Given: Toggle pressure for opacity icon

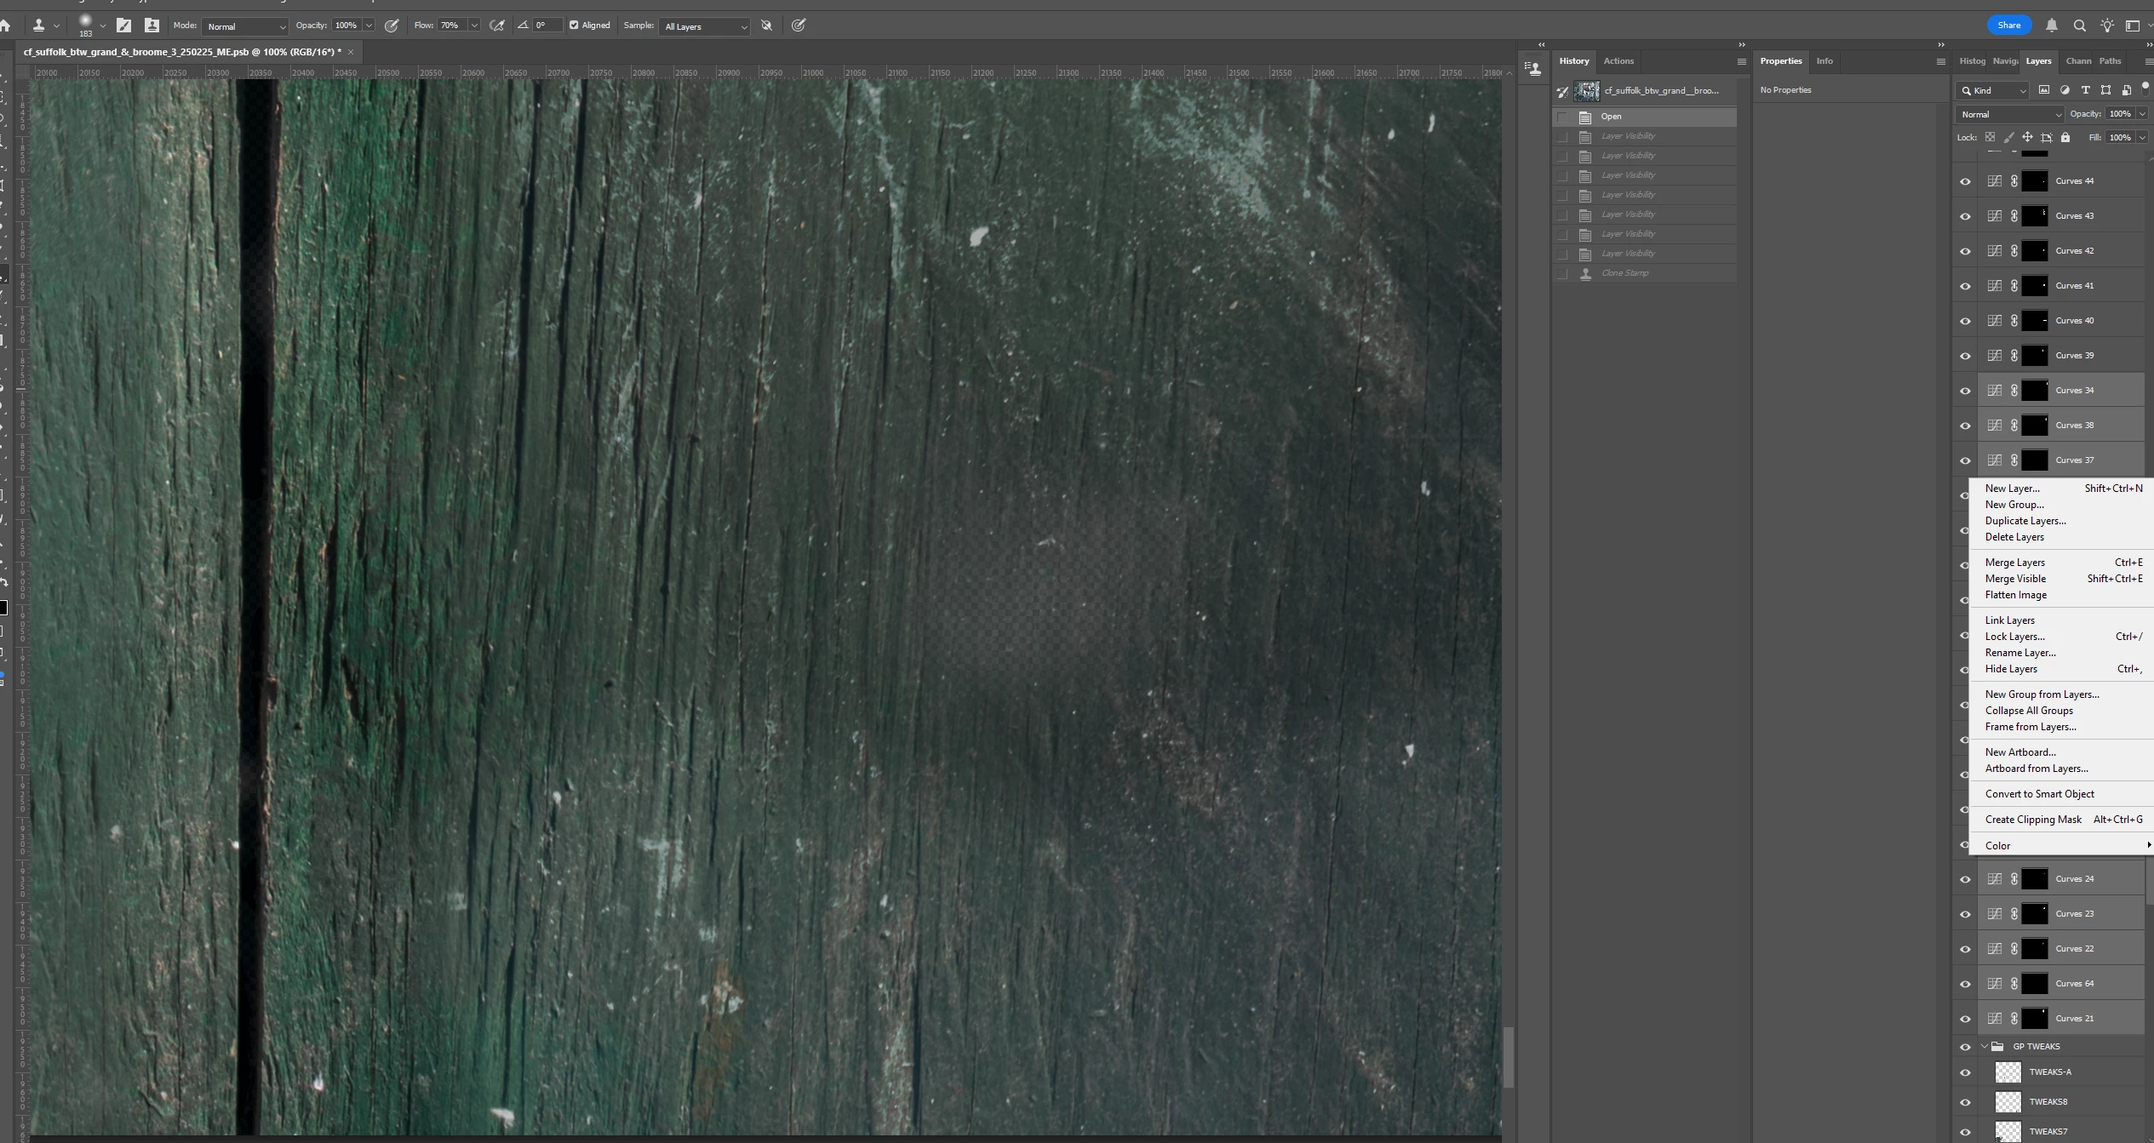Looking at the screenshot, I should pyautogui.click(x=392, y=26).
